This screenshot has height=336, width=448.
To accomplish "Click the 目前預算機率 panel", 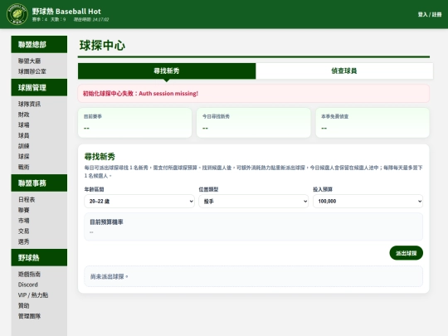I will coord(253,226).
